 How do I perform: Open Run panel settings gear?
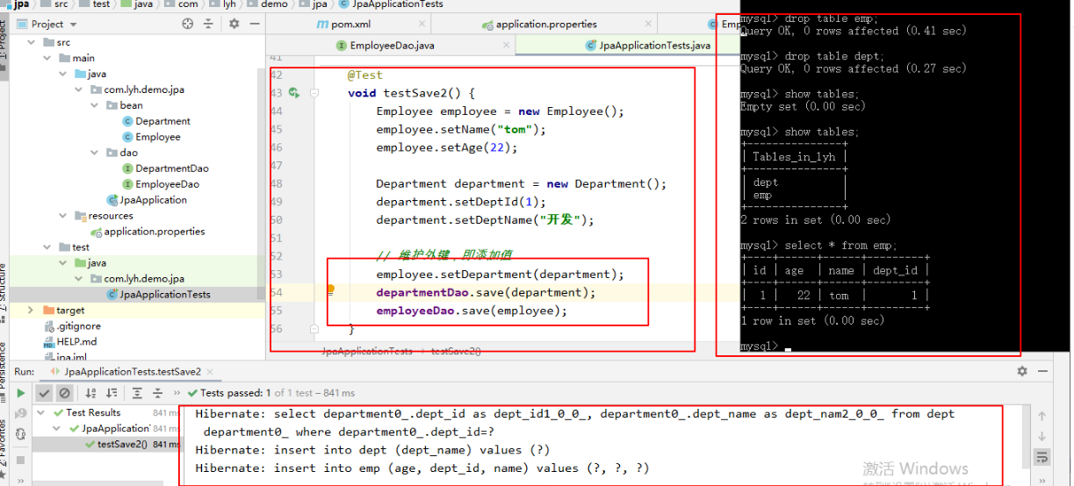[1022, 371]
